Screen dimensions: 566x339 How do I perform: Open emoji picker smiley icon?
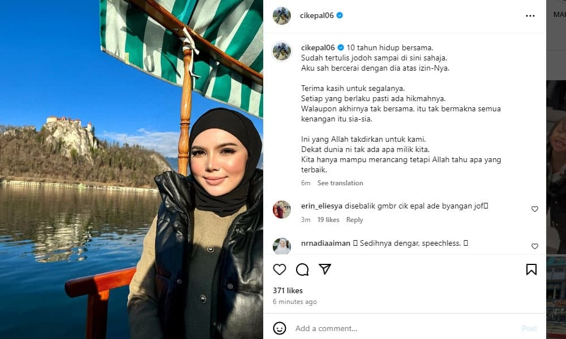[280, 328]
